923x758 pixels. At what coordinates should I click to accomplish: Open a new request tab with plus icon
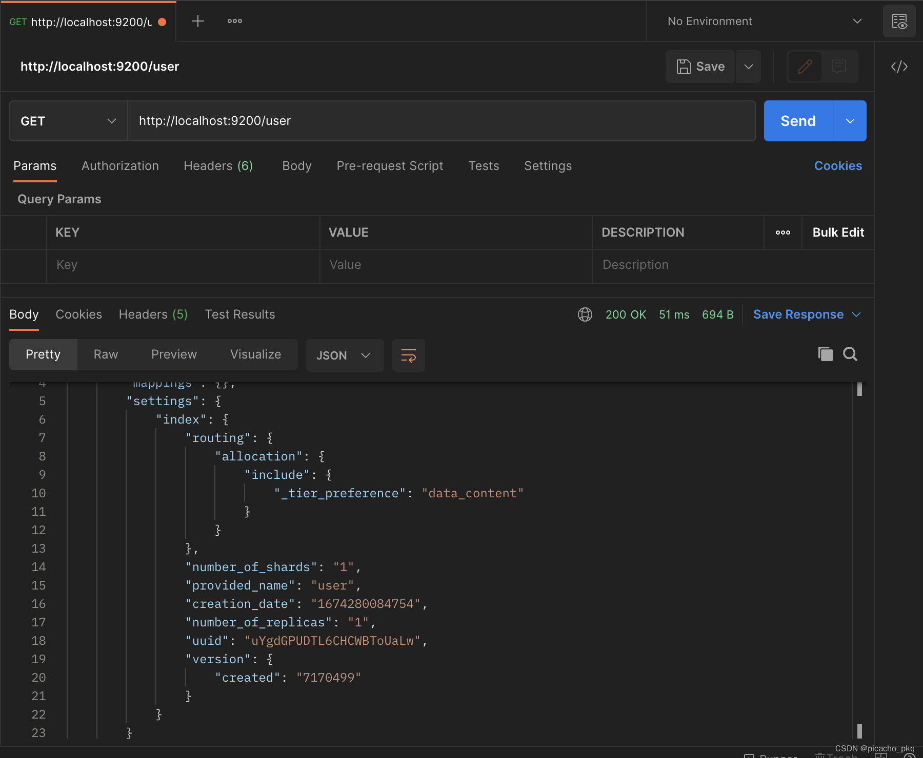(198, 21)
